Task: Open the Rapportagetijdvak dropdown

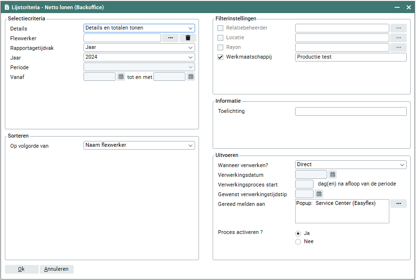Action: click(139, 47)
